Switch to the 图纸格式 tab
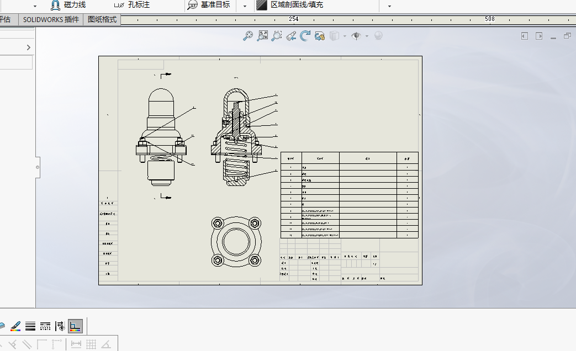 (x=102, y=19)
